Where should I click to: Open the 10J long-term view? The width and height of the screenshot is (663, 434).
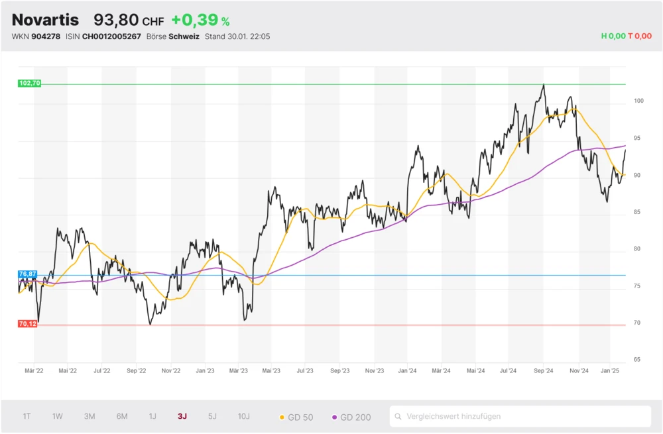pos(244,417)
